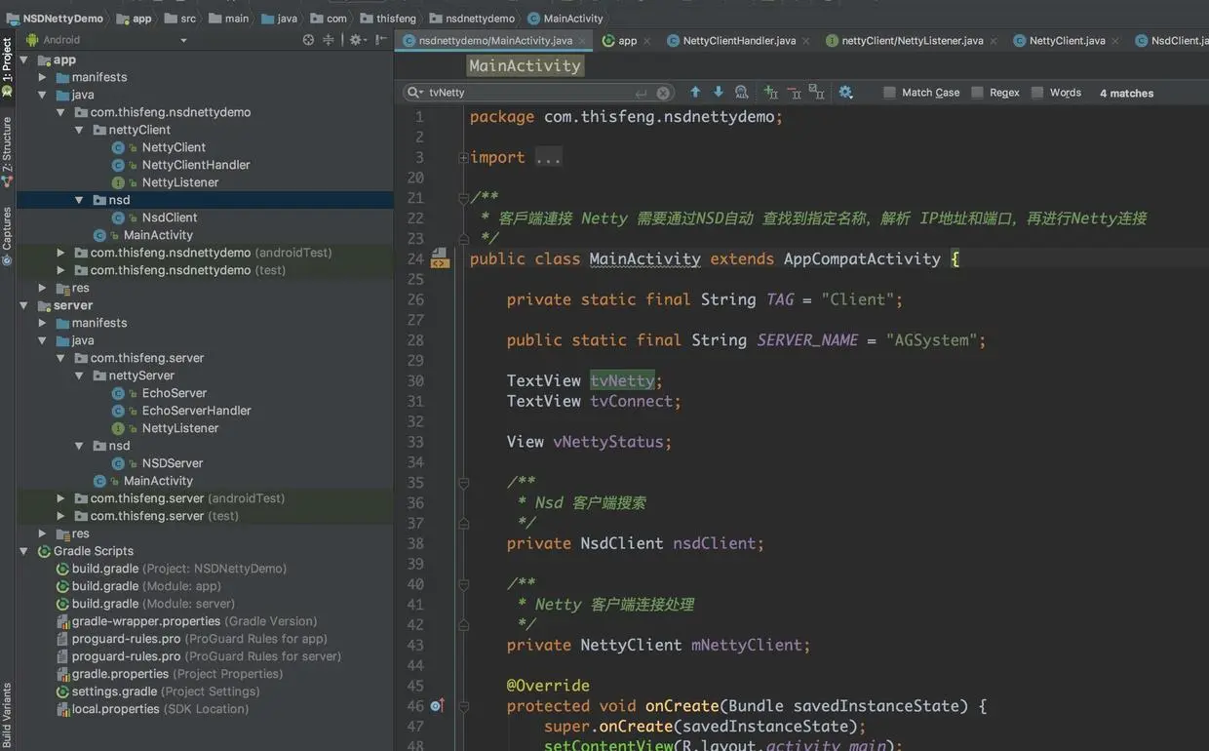
Task: Jump to previous search occurrence arrow
Action: [695, 92]
